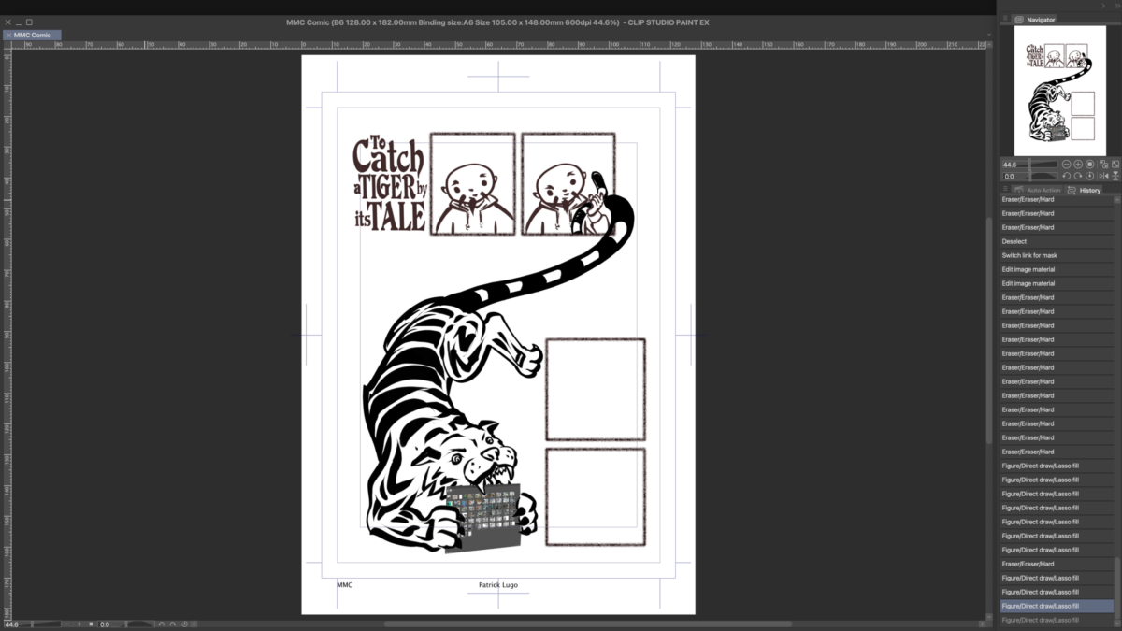
Task: Rotate canvas right in Navigator
Action: (1078, 176)
